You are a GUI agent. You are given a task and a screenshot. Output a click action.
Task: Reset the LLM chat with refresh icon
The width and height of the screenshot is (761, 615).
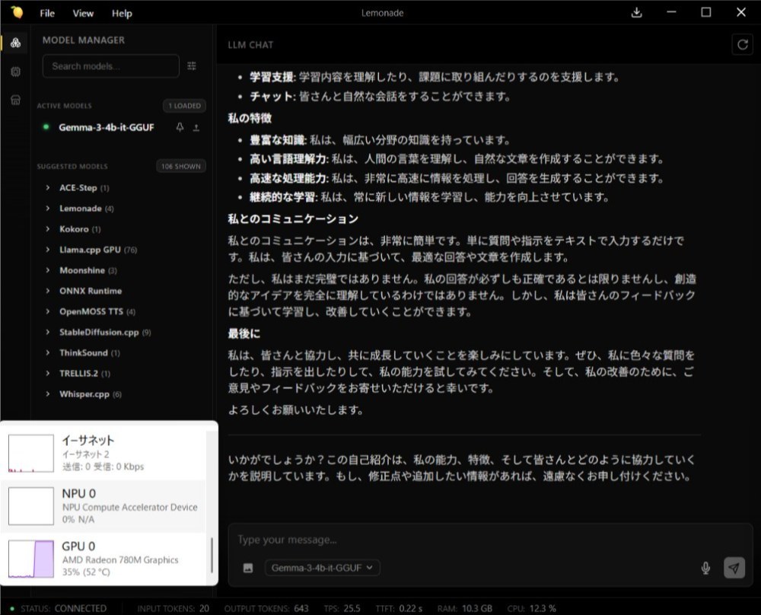coord(742,45)
